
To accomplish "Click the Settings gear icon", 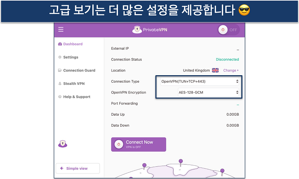I will coord(60,57).
